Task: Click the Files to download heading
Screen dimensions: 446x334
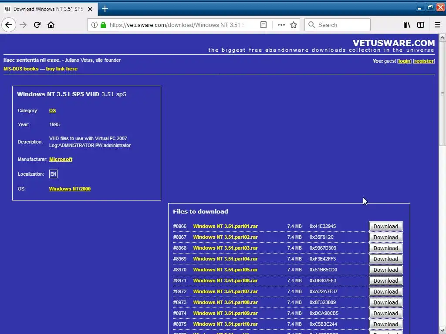Action: click(x=200, y=212)
